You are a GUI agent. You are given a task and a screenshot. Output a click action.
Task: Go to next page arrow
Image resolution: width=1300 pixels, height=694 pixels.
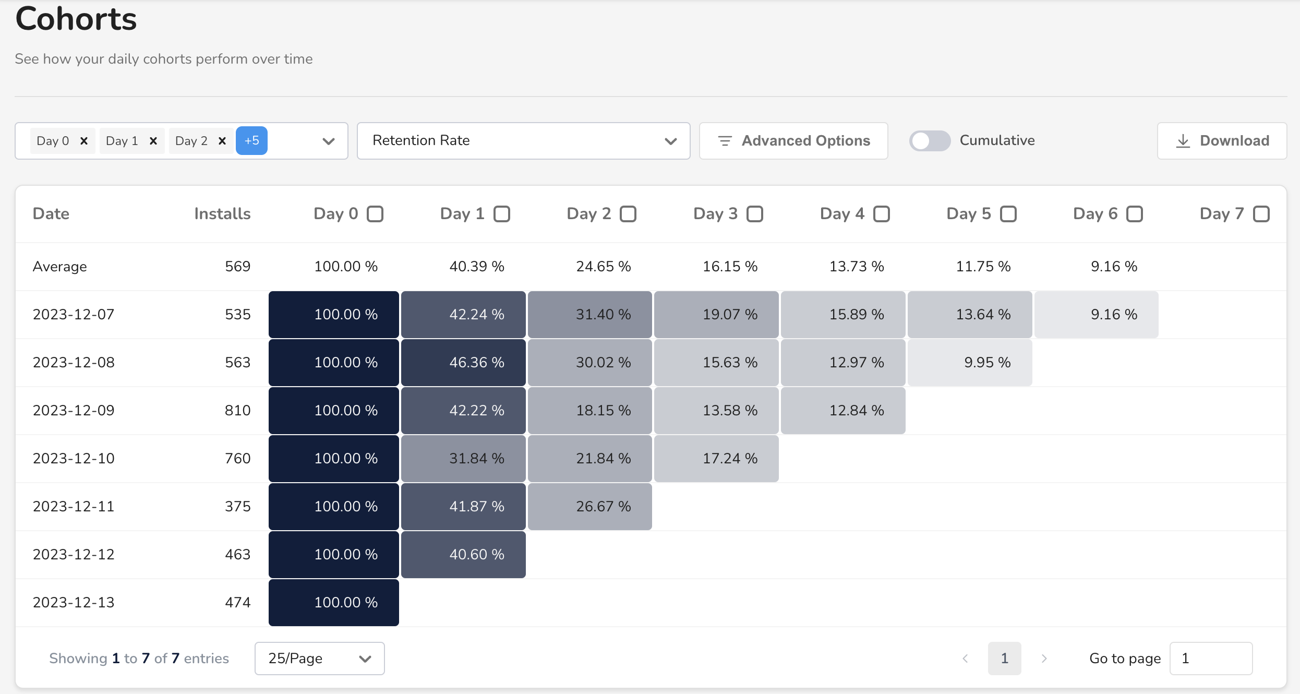(x=1044, y=659)
